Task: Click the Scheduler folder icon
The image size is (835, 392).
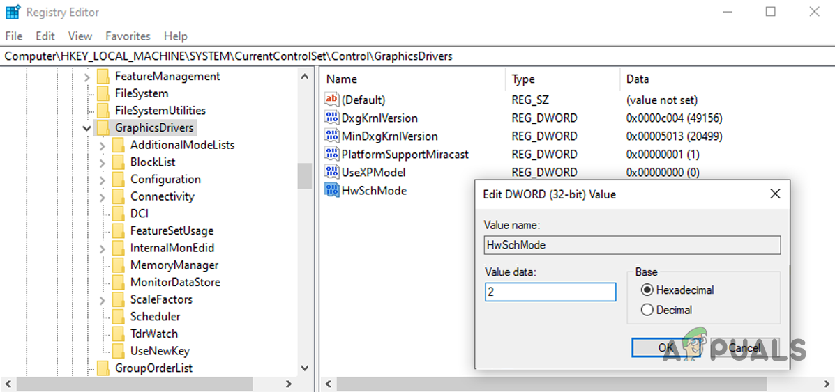Action: (119, 317)
